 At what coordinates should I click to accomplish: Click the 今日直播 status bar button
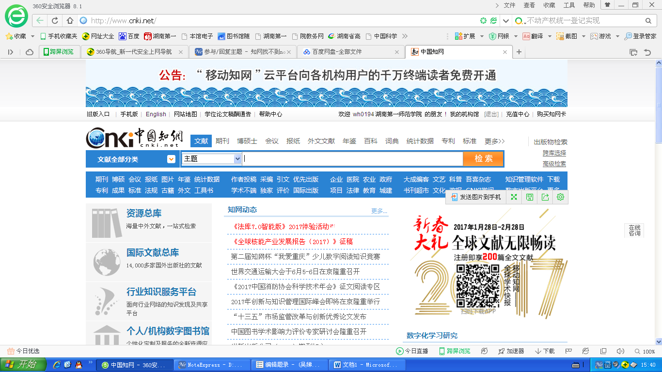click(x=412, y=351)
